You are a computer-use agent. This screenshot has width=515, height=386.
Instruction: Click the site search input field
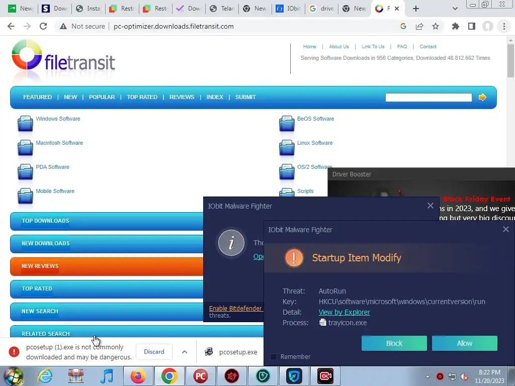click(x=428, y=98)
